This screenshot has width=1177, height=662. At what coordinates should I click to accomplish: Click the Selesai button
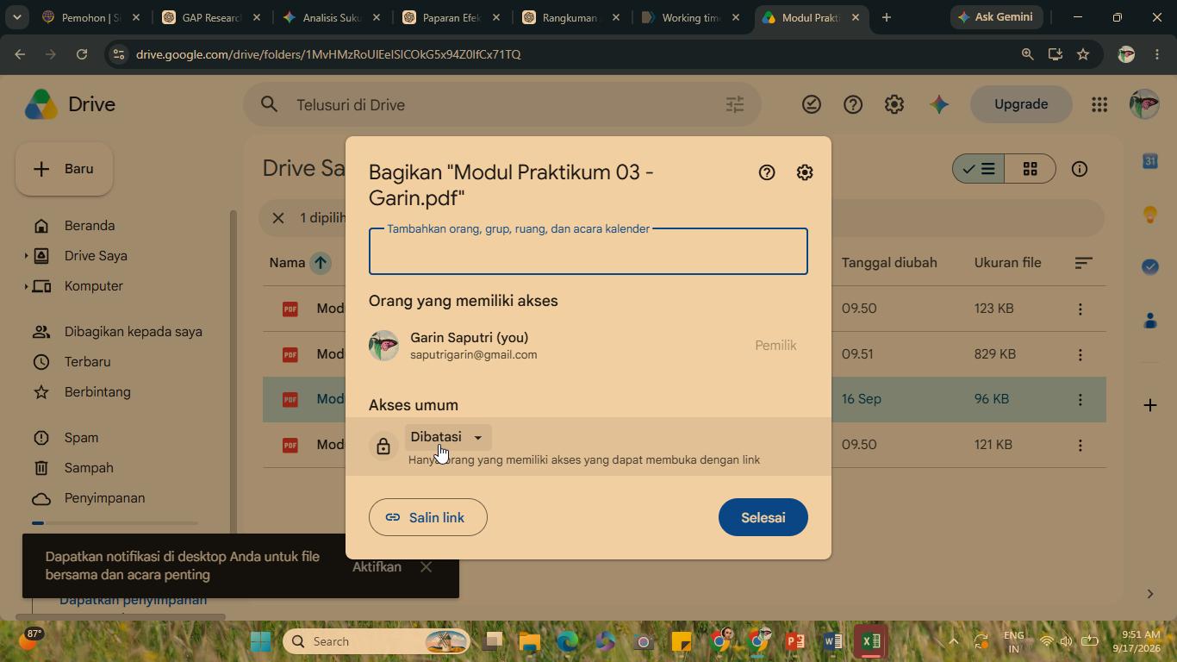point(763,517)
